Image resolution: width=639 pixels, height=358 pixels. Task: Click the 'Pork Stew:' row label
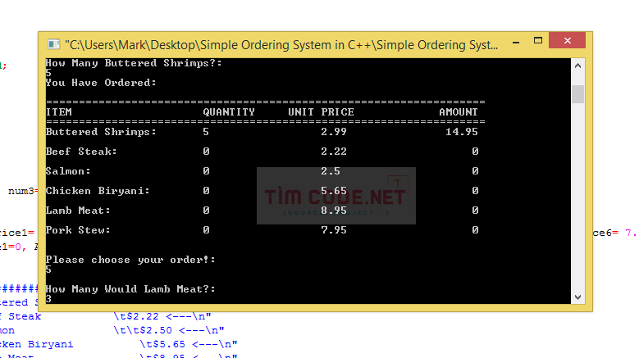(78, 230)
